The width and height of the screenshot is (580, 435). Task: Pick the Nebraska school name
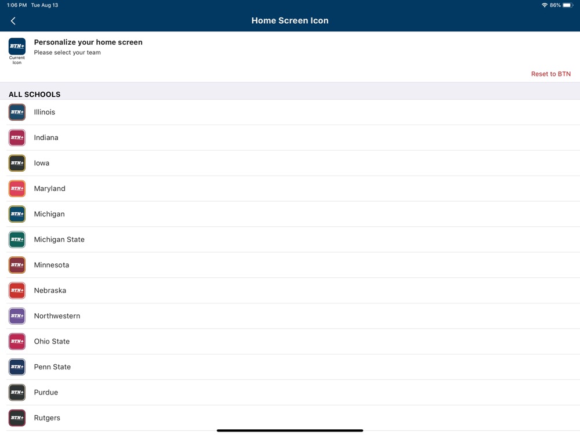pos(50,291)
